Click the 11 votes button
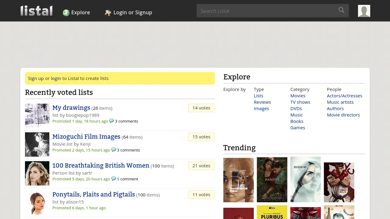The width and height of the screenshot is (390, 219). coord(201,195)
